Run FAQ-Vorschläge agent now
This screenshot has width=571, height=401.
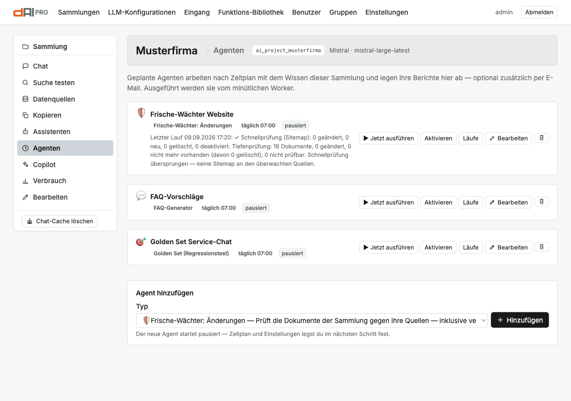pyautogui.click(x=389, y=202)
